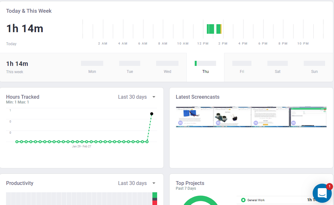Image resolution: width=334 pixels, height=205 pixels.
Task: Click the Past 7 Days subtitle under Top Projects
Action: tap(186, 188)
